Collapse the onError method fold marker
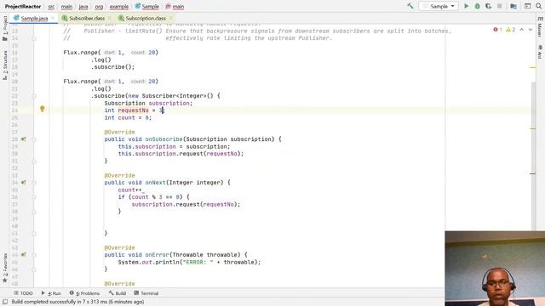This screenshot has width=545, height=306. tap(34, 255)
